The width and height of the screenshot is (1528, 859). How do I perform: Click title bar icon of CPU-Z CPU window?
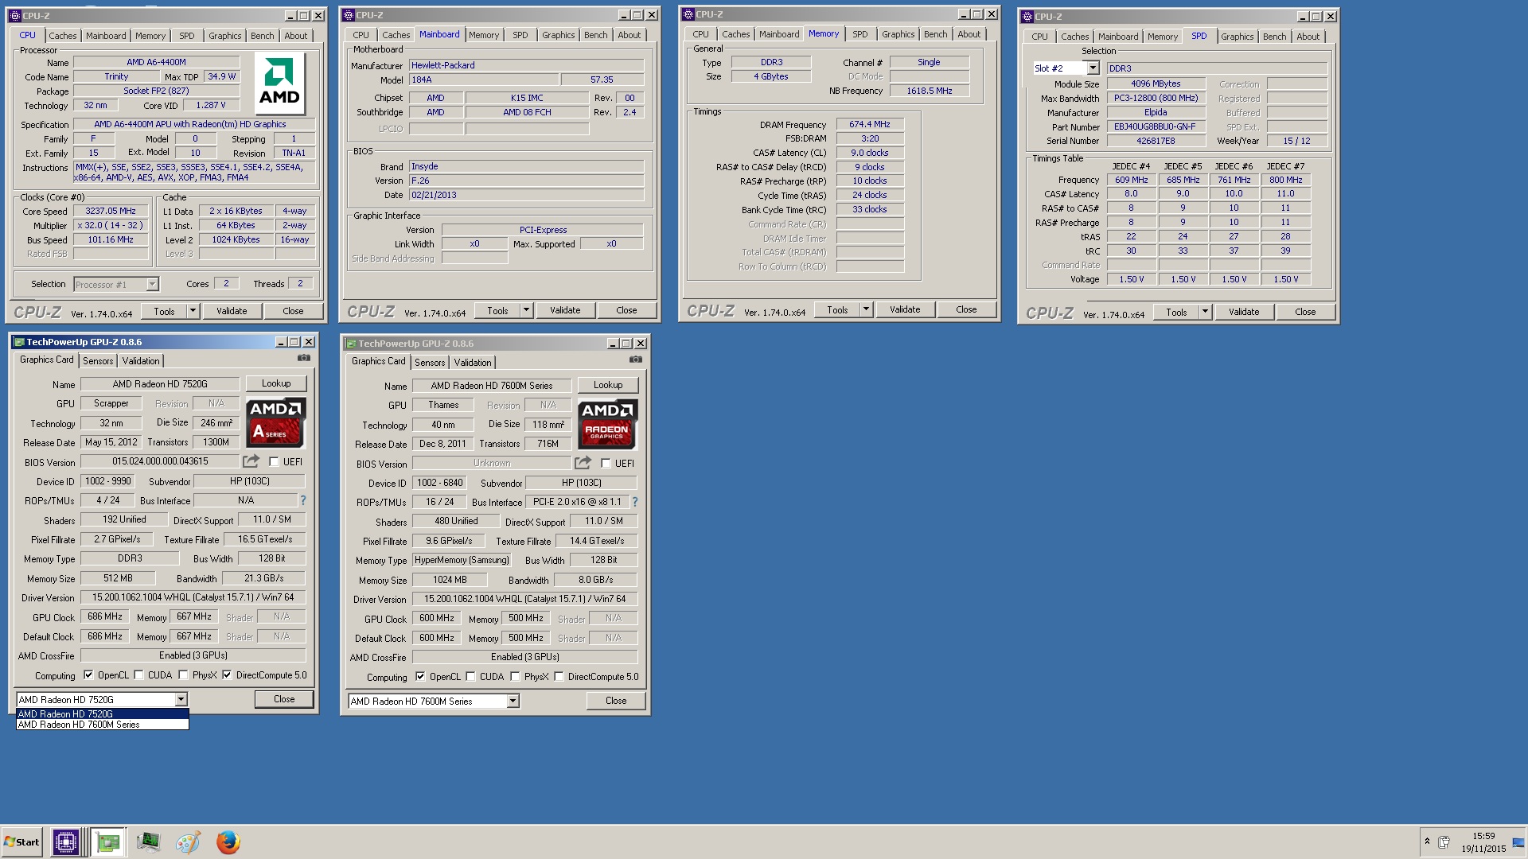15,15
